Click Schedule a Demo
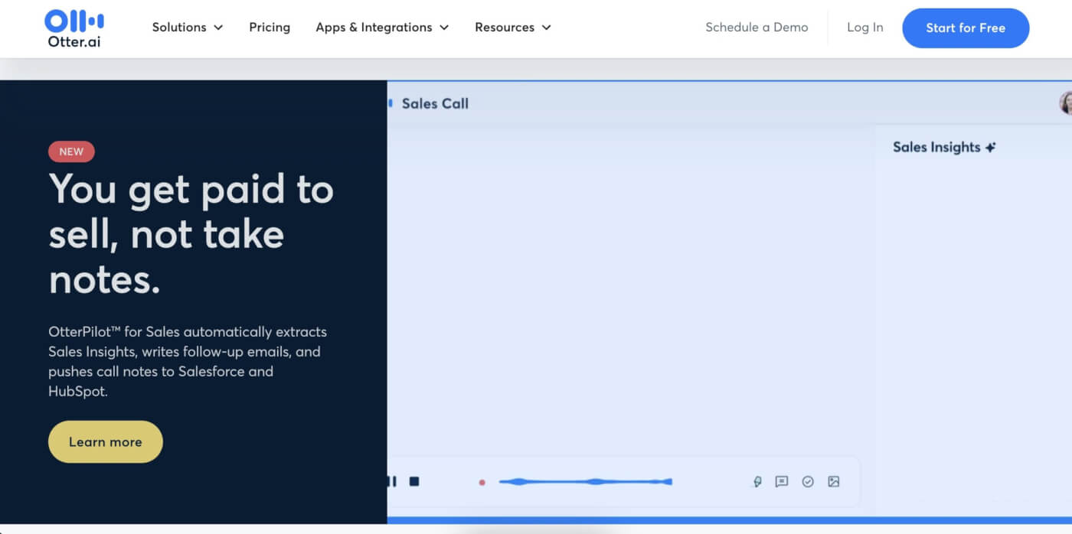Viewport: 1072px width, 534px height. tap(757, 28)
